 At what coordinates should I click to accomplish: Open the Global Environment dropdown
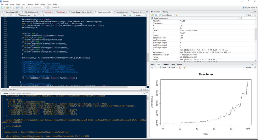(x=160, y=18)
